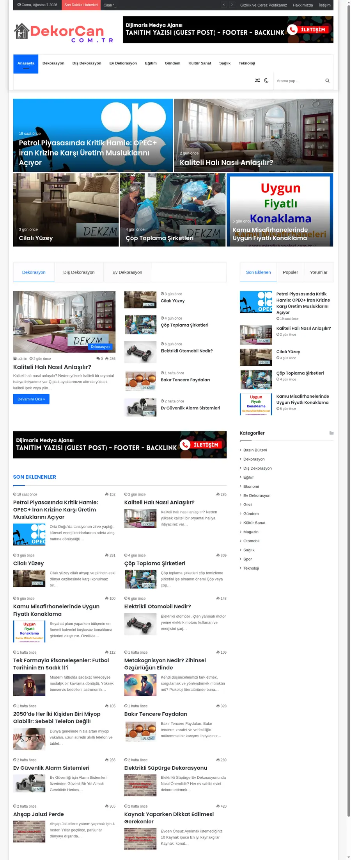Screen dimensions: 351x860
Task: Click the previous news ticker arrow
Action: [224, 5]
